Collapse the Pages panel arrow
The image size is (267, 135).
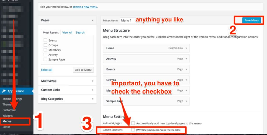click(92, 20)
